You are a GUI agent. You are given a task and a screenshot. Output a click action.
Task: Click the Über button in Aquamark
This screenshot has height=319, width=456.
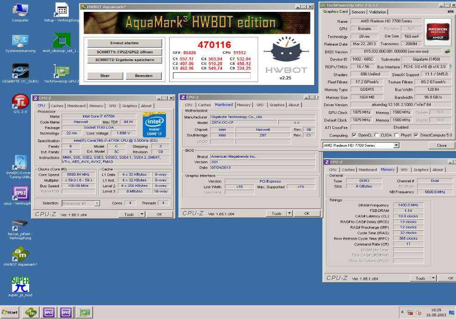coord(105,76)
